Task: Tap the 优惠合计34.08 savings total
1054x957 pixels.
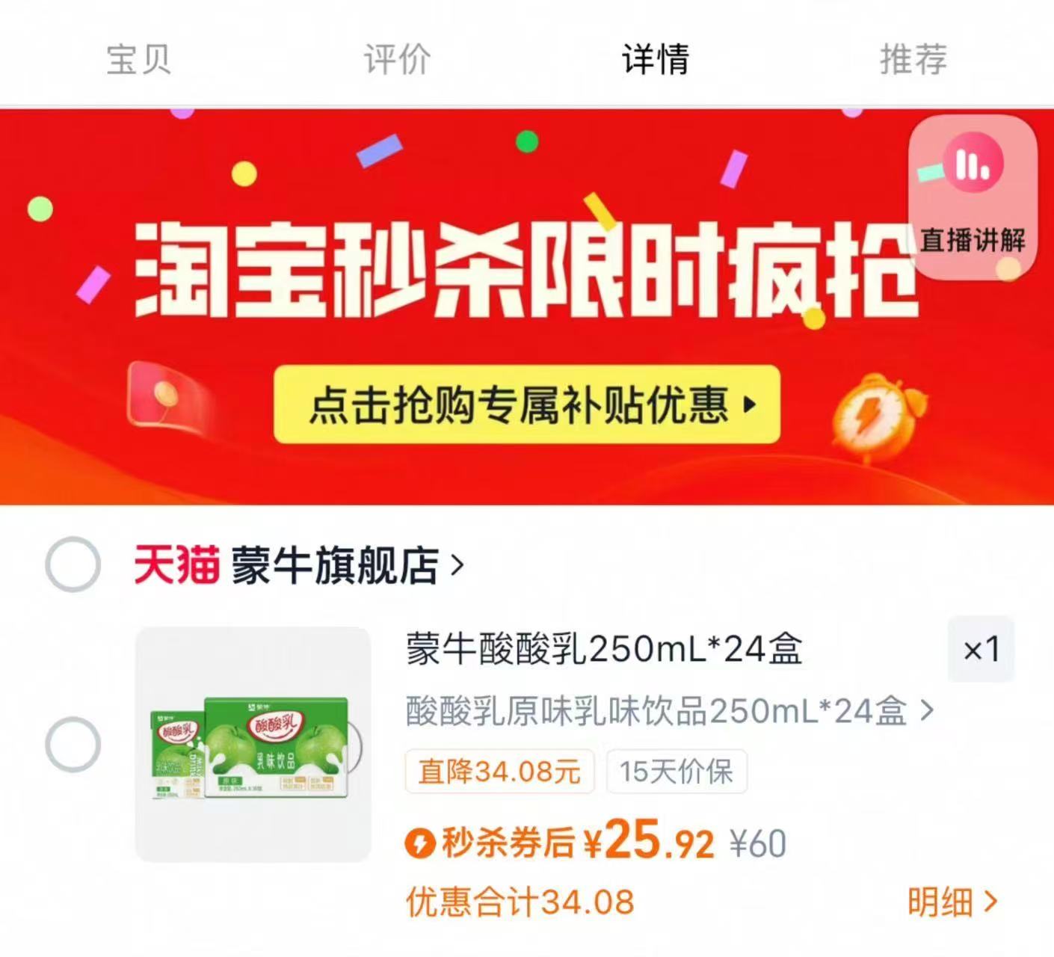Action: (x=520, y=902)
